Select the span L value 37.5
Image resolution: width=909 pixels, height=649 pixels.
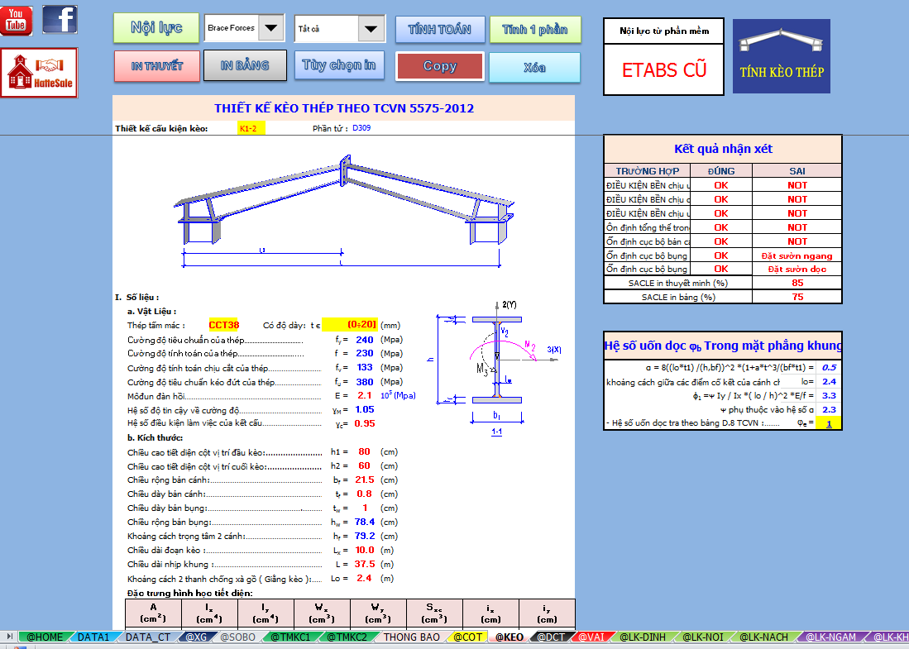click(365, 564)
